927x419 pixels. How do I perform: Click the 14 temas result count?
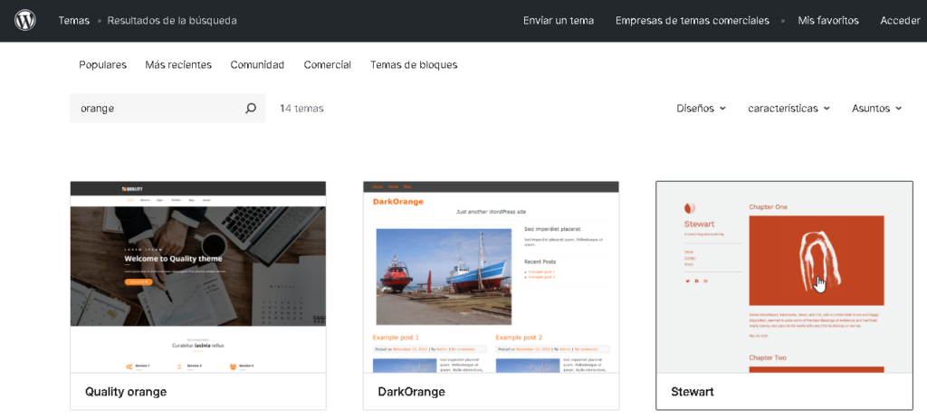(301, 109)
